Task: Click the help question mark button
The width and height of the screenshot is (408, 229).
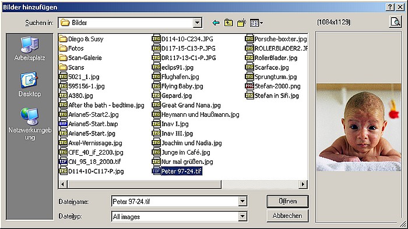Action: [x=390, y=7]
